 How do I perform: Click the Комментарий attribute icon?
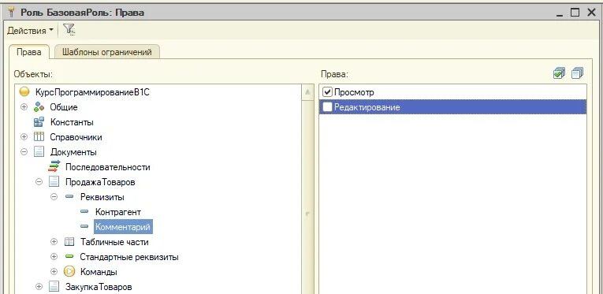tap(84, 227)
